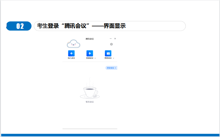Open settings with the gear icon
Image resolution: width=220 pixels, height=137 pixels.
111,44
